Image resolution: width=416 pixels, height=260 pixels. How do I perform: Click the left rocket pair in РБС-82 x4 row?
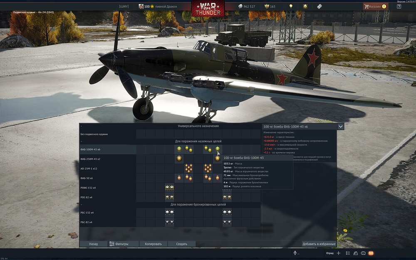[170, 222]
